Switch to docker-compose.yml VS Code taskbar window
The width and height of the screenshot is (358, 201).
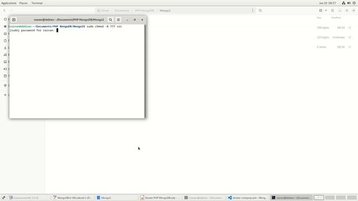[x=248, y=198]
